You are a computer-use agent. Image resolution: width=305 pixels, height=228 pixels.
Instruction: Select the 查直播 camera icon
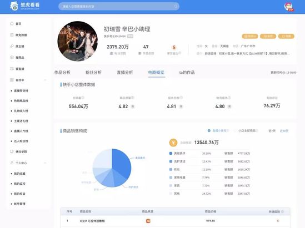pos(12,69)
